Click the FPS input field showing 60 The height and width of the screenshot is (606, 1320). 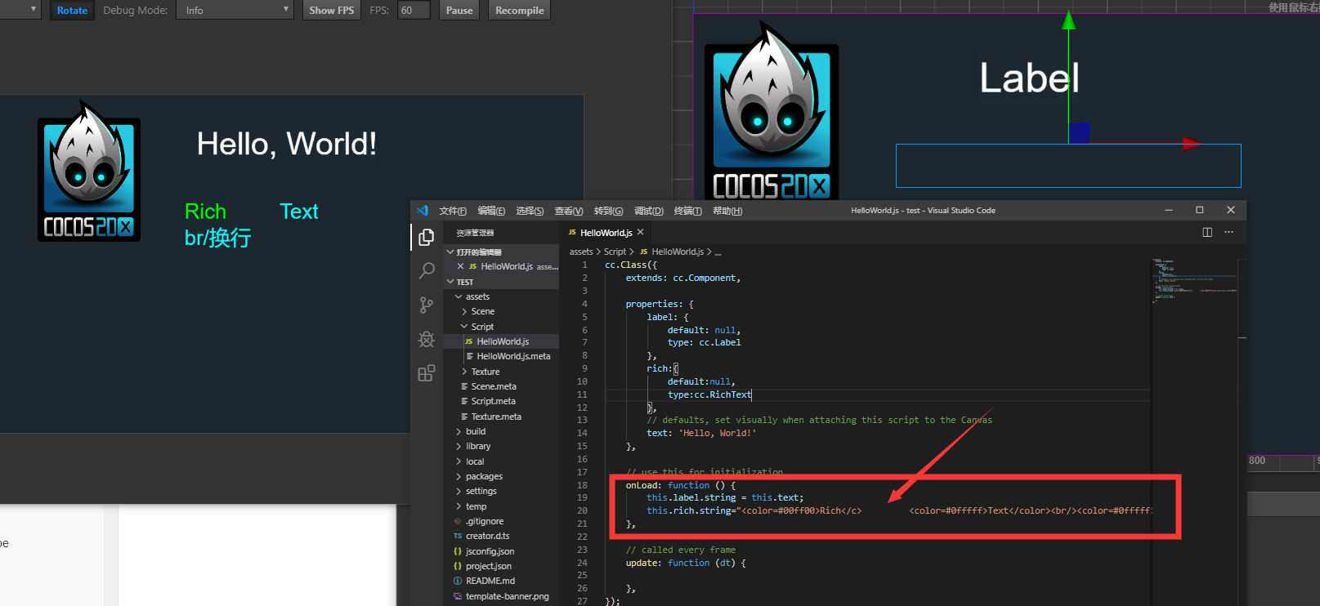click(x=414, y=11)
